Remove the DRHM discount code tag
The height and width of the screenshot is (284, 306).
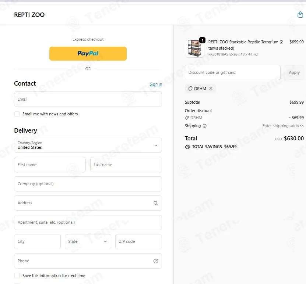point(211,89)
